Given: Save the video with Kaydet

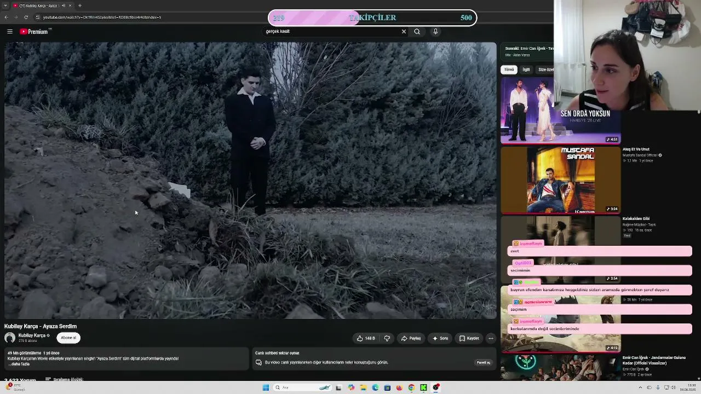Looking at the screenshot, I should pos(469,338).
